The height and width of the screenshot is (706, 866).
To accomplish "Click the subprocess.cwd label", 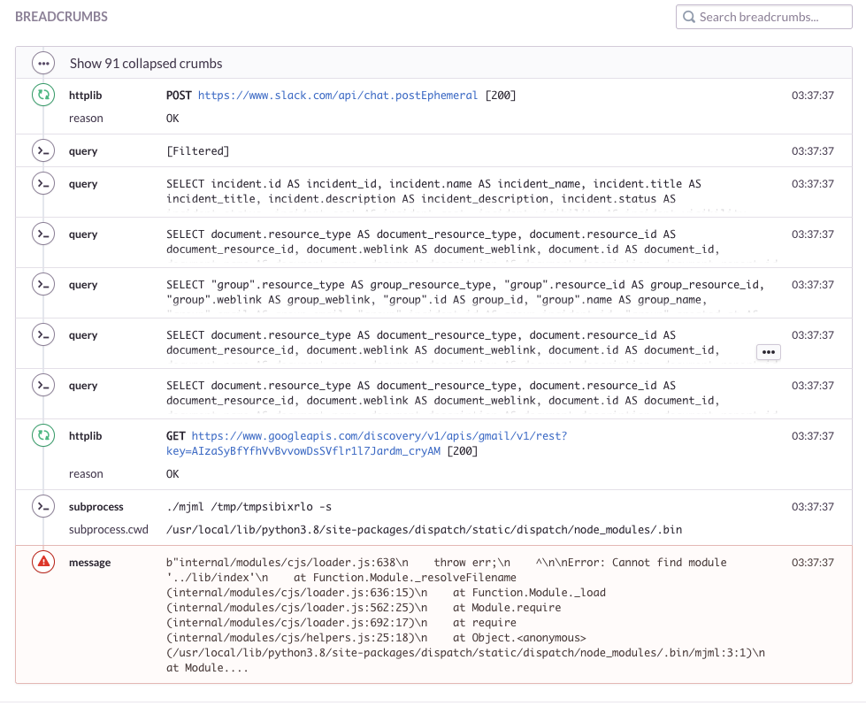I will point(108,530).
